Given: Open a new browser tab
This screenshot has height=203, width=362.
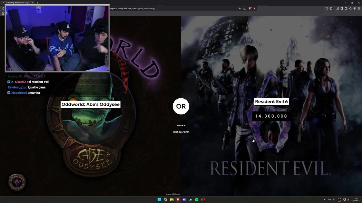Looking at the screenshot, I should click(37, 3).
